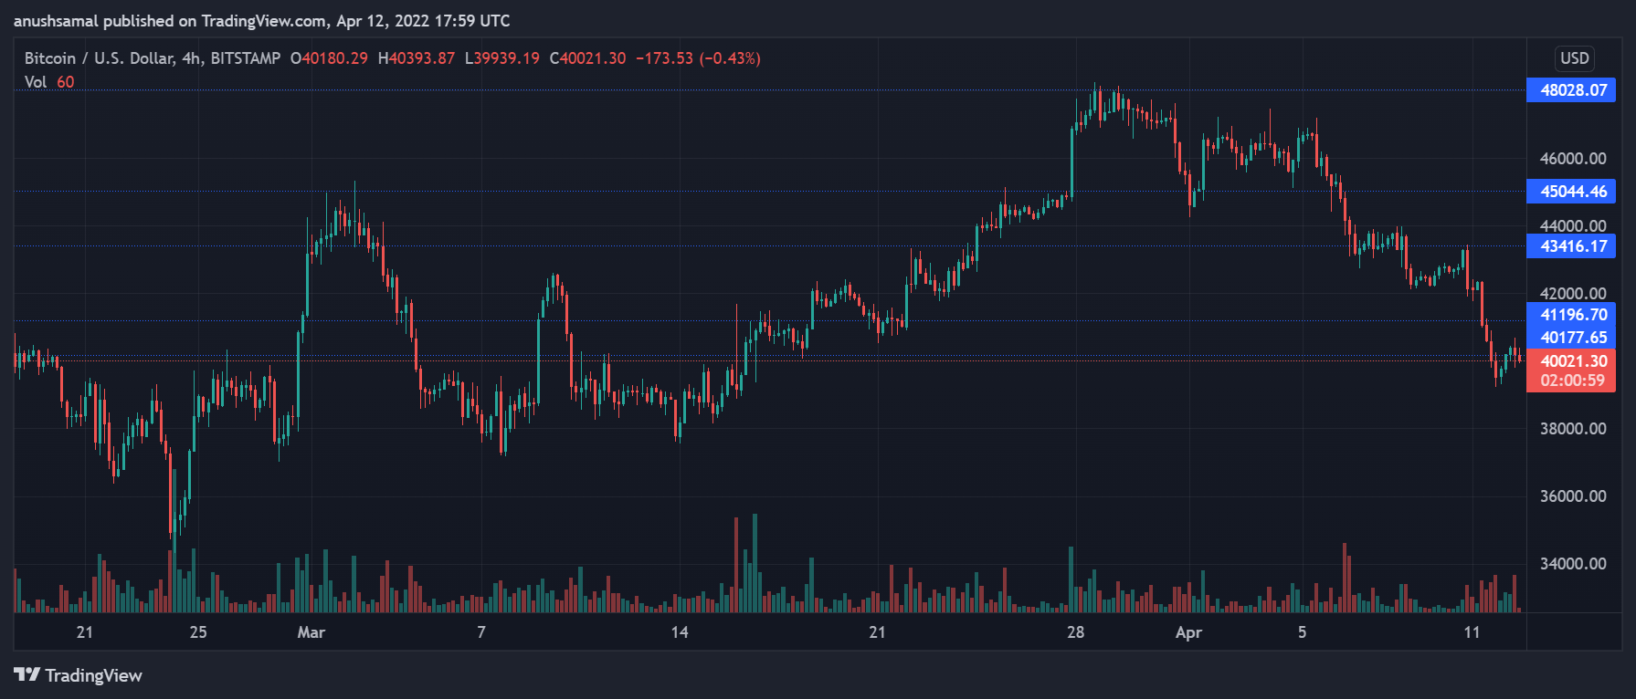Select the 41196.70 price level label
Viewport: 1636px width, 699px height.
(1572, 315)
